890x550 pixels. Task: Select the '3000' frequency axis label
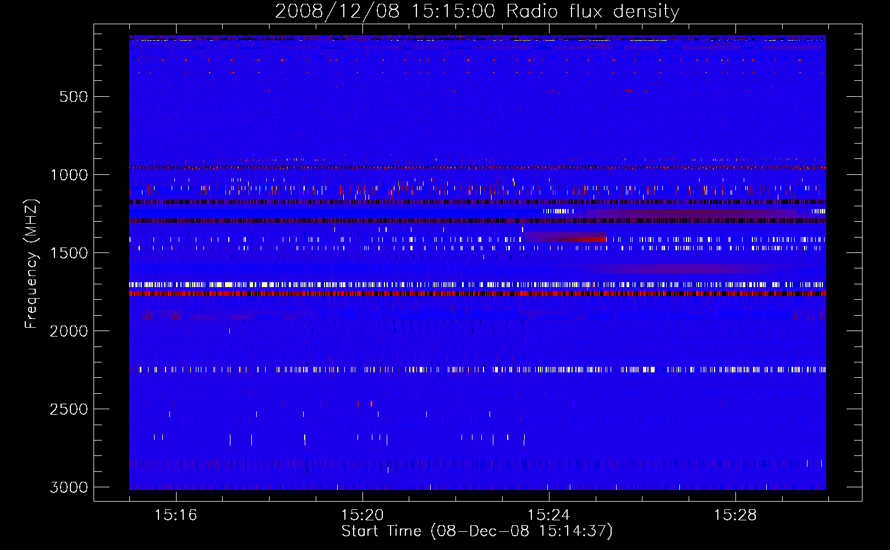69,487
